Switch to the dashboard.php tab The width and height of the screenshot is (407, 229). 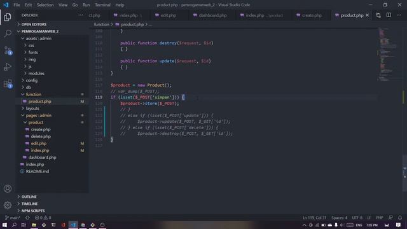pyautogui.click(x=212, y=15)
